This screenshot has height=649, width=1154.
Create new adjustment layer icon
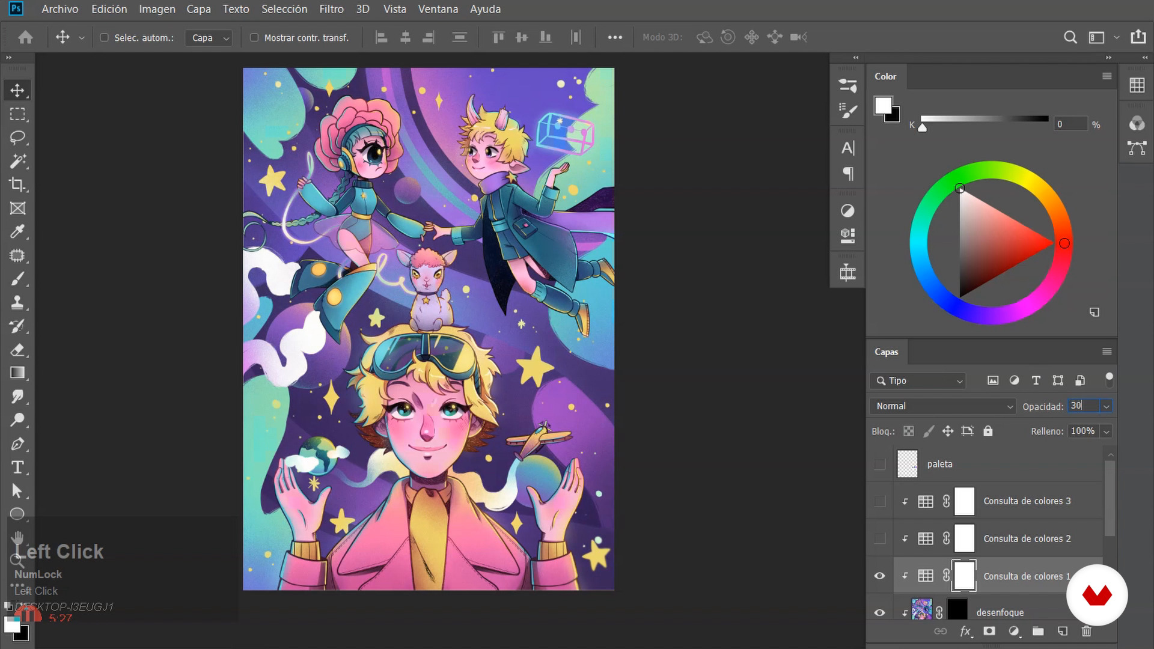(1014, 631)
